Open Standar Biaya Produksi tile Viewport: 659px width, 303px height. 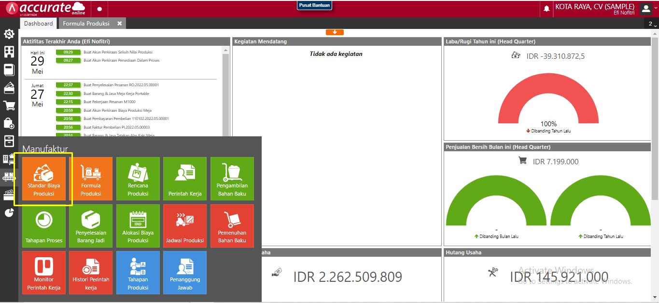pos(44,179)
